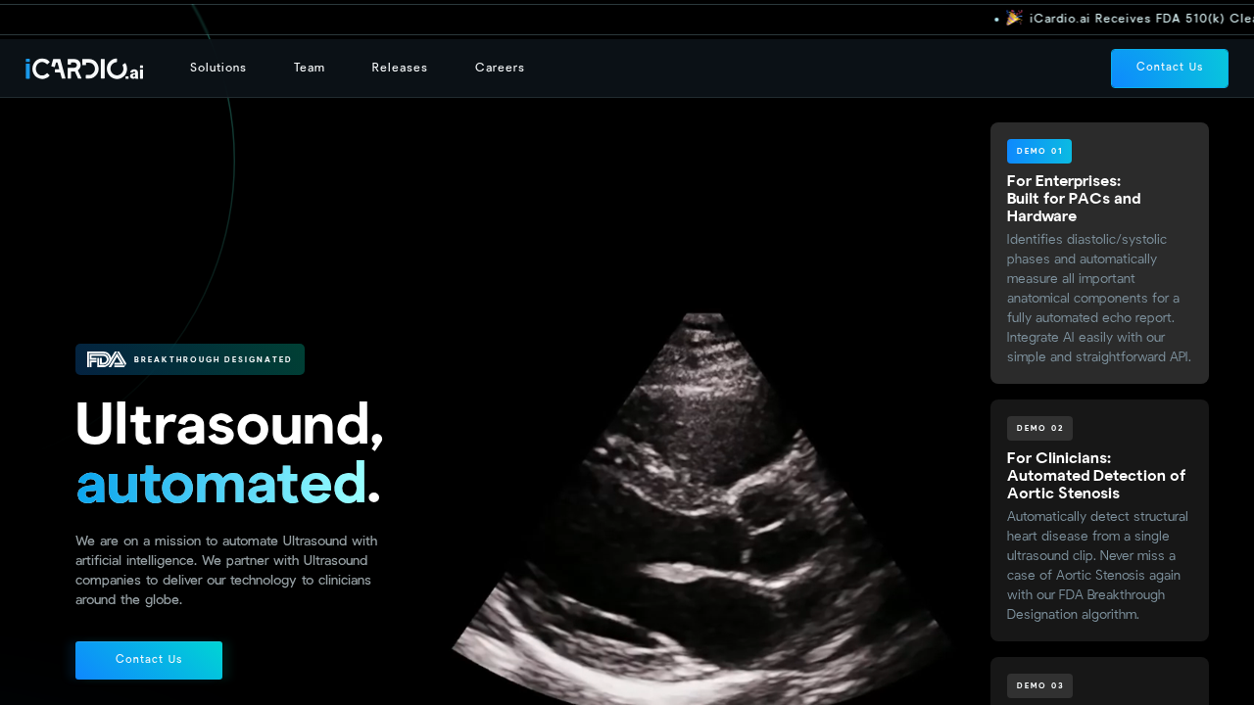
Task: Select the DEMO 02 badge
Action: click(1039, 428)
